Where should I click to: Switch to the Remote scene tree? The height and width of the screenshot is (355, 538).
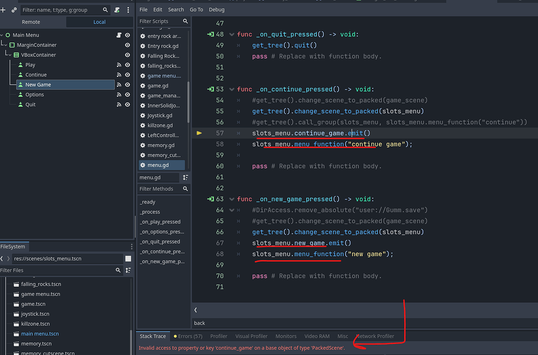tap(31, 22)
